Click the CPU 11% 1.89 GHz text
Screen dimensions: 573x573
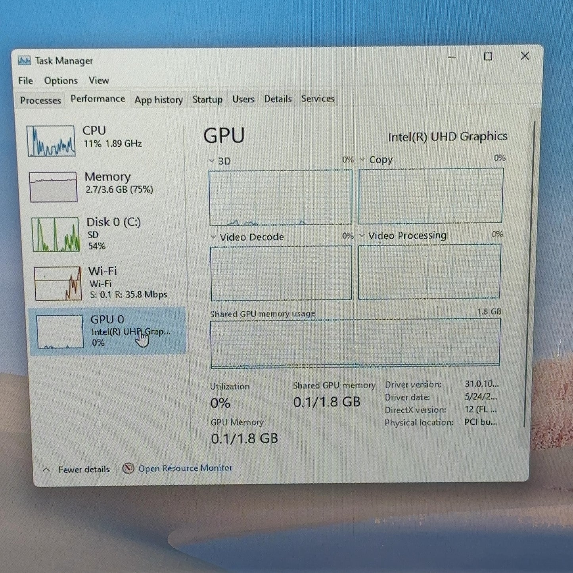[113, 144]
